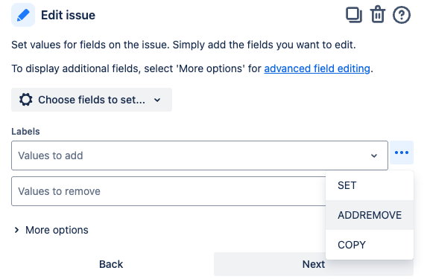Expand the More options section
This screenshot has width=427, height=279.
[51, 230]
